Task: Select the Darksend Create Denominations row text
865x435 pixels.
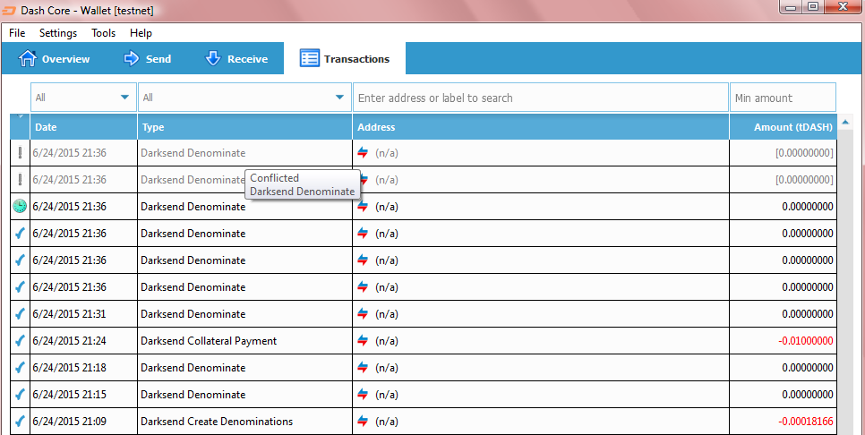Action: pyautogui.click(x=217, y=422)
